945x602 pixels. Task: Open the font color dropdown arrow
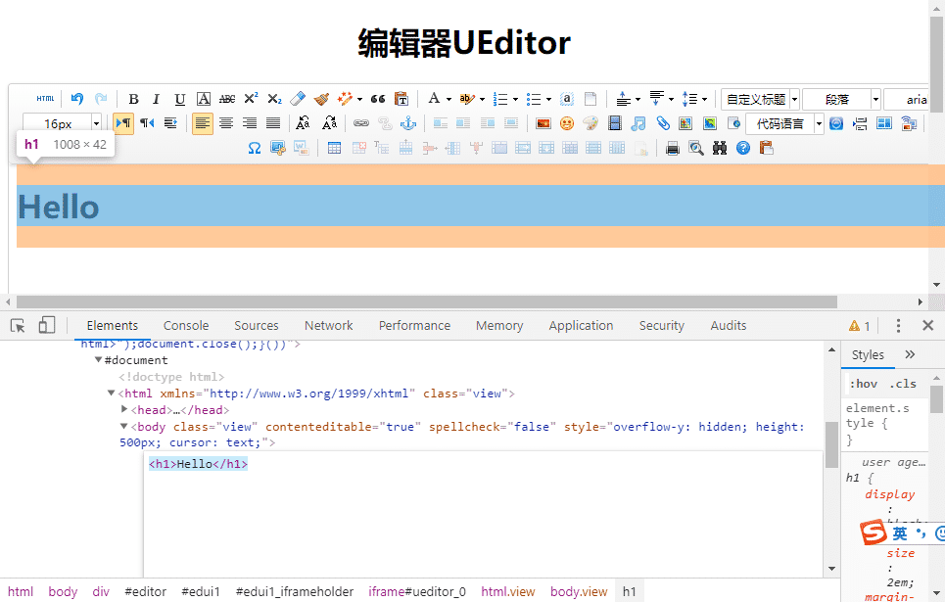[449, 99]
